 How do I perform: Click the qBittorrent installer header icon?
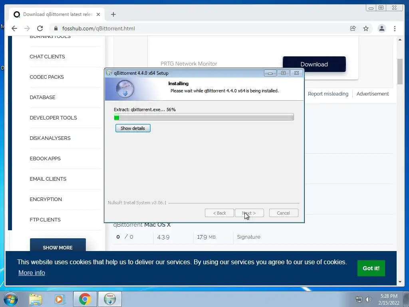[125, 89]
